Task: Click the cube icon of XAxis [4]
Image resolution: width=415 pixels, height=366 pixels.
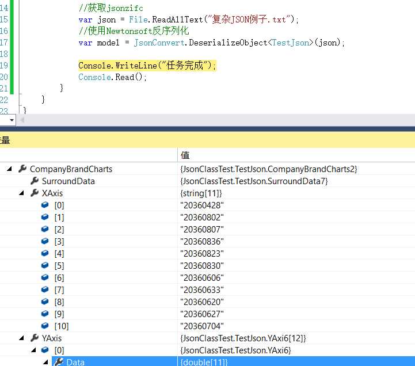Action: 45,253
